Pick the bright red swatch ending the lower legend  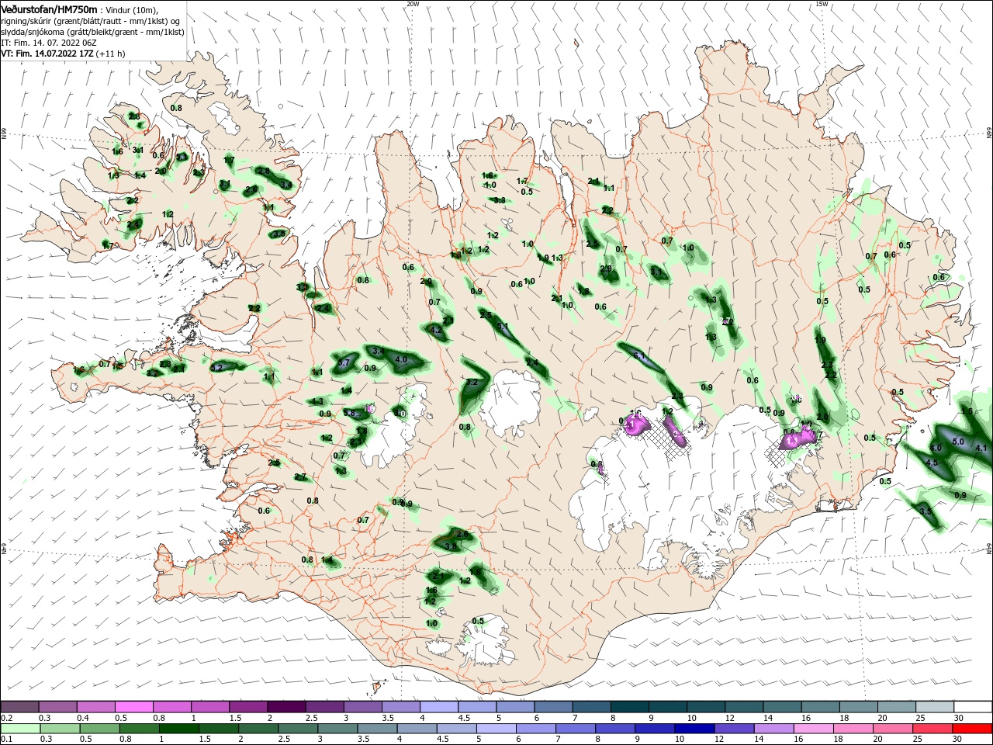tap(973, 729)
